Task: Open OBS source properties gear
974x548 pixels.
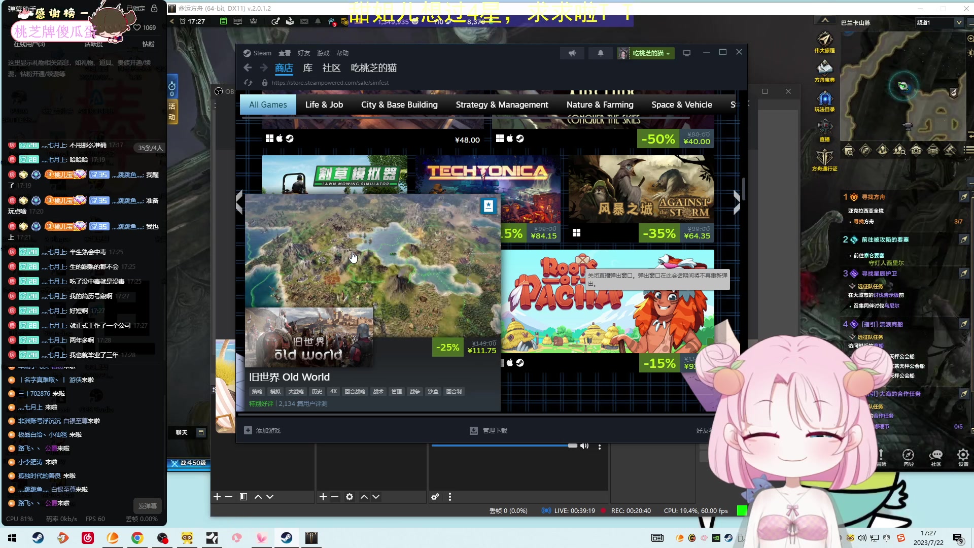Action: pyautogui.click(x=350, y=497)
